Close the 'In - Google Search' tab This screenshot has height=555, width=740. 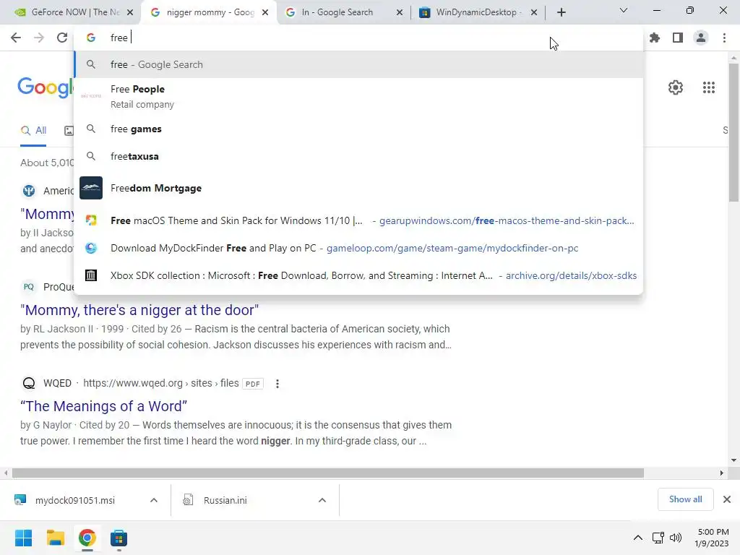click(x=399, y=12)
